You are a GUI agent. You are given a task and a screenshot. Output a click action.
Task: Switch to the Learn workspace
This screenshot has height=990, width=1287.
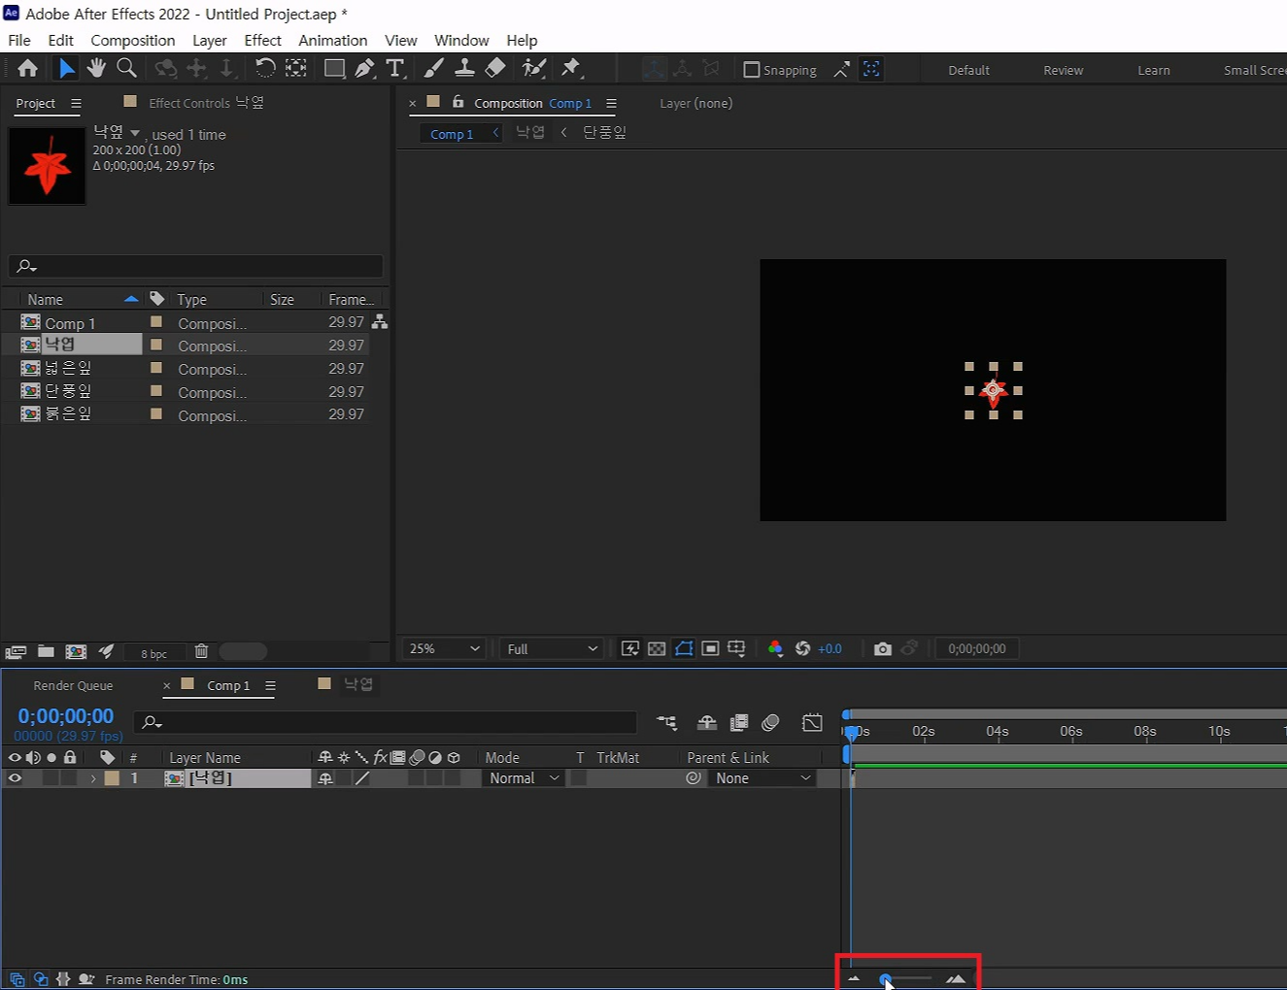(1154, 70)
